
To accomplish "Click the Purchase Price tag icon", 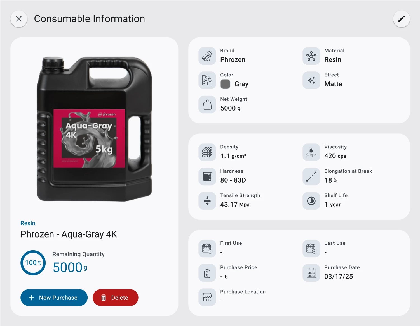I will pyautogui.click(x=207, y=273).
